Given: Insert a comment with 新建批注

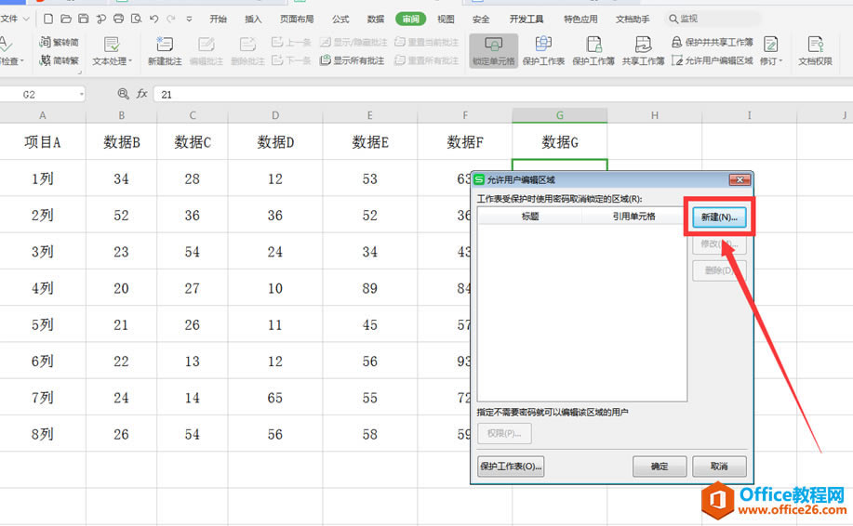Looking at the screenshot, I should (165, 51).
